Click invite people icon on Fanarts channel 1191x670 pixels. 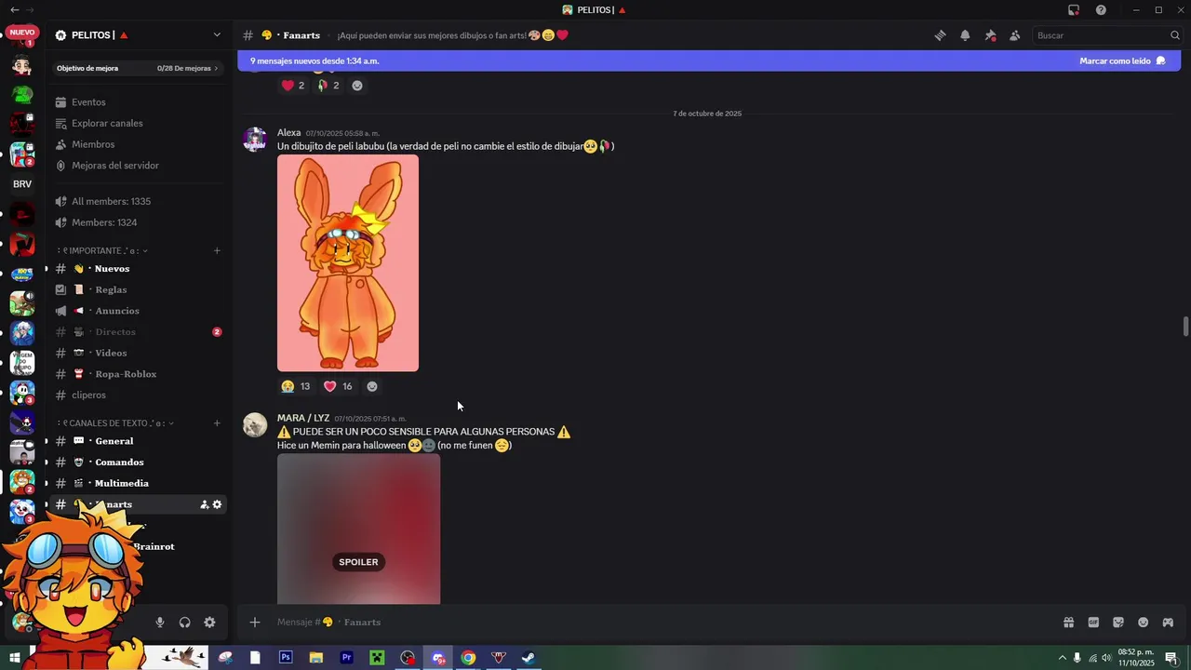(204, 504)
